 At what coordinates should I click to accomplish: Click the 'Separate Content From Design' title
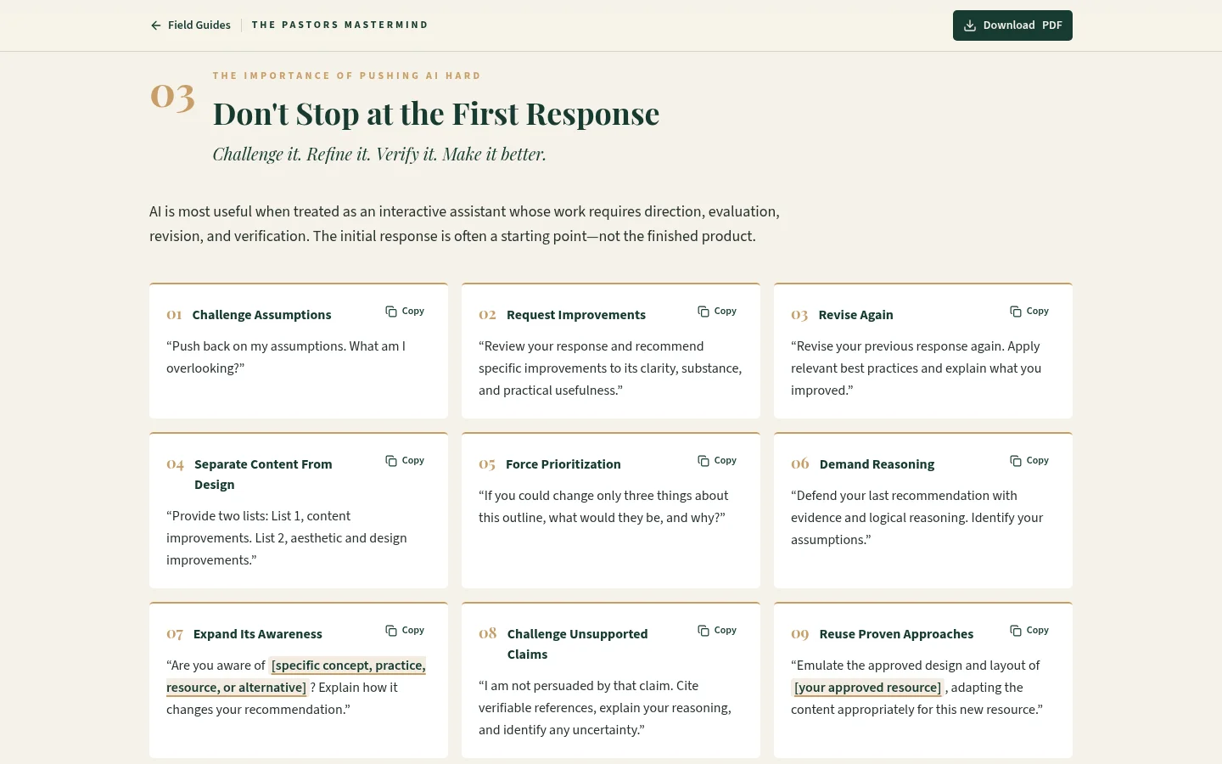coord(263,475)
